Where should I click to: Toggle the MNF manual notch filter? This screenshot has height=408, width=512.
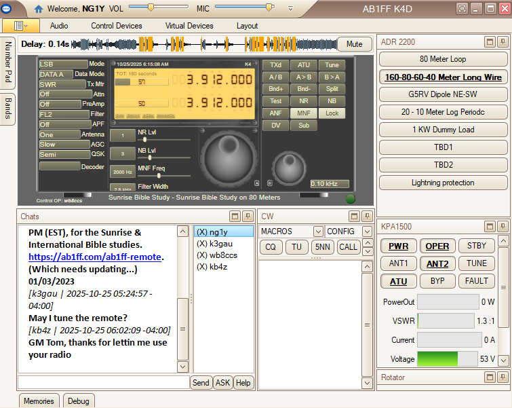[x=304, y=113]
